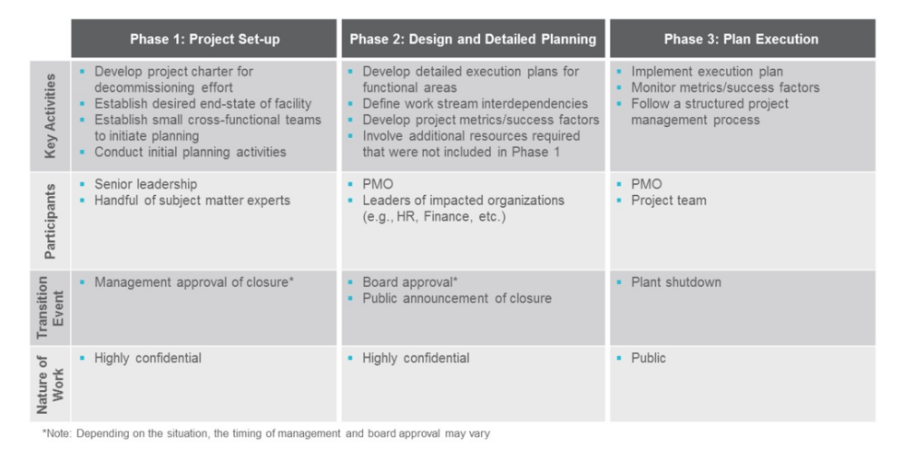The width and height of the screenshot is (903, 460).
Task: Select the Phase 2: Design and Detailed Planning header
Action: (473, 40)
